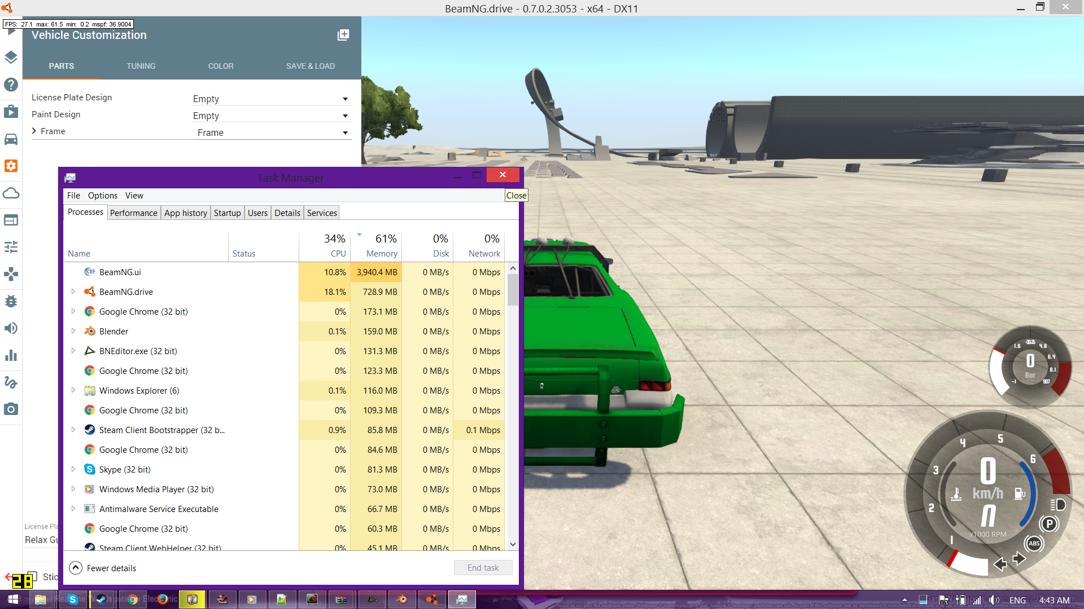Expand the Windows Media Player process group

73,489
